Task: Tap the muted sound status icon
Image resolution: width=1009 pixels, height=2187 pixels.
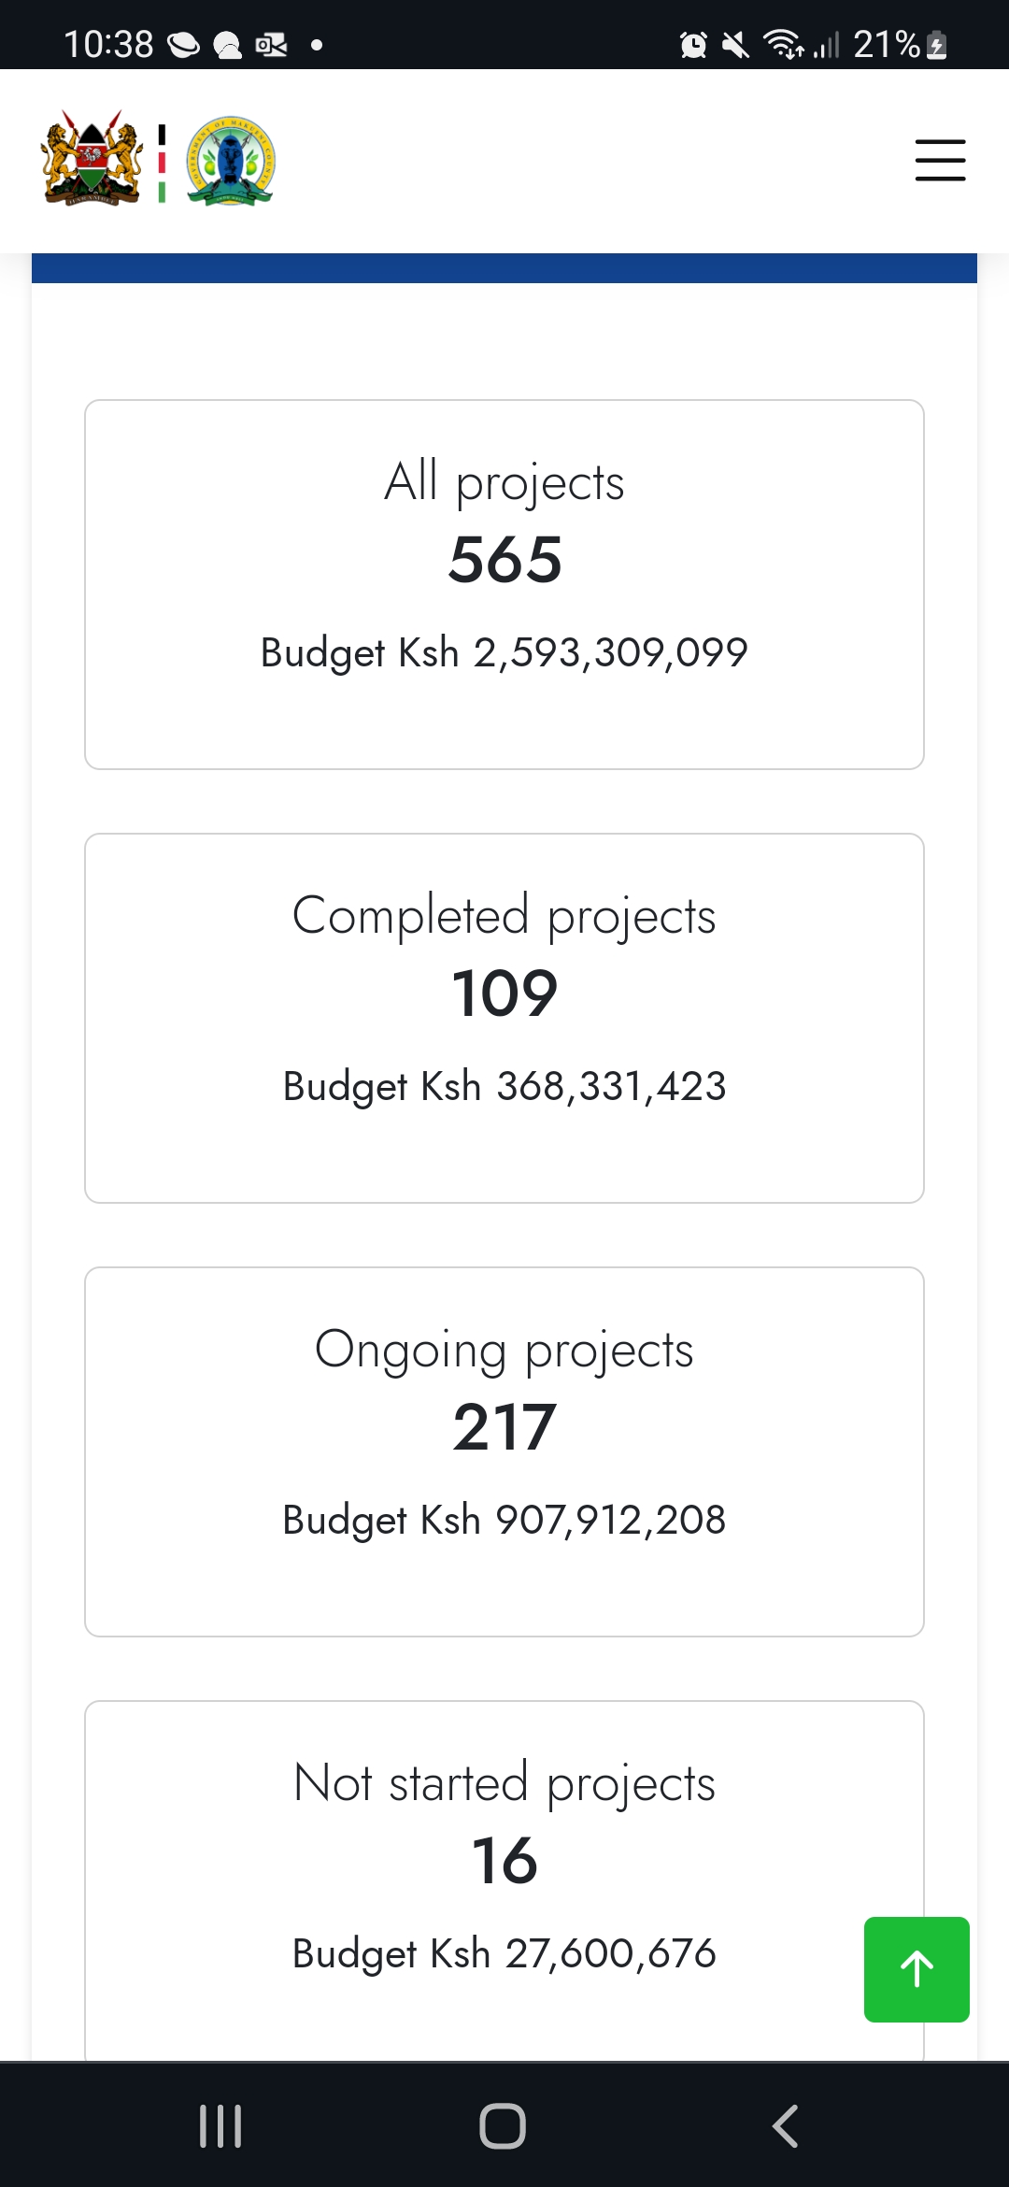Action: coord(736,44)
